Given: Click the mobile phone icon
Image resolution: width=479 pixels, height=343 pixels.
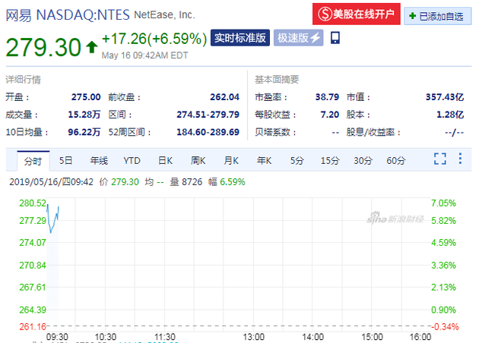Looking at the screenshot, I should (335, 38).
